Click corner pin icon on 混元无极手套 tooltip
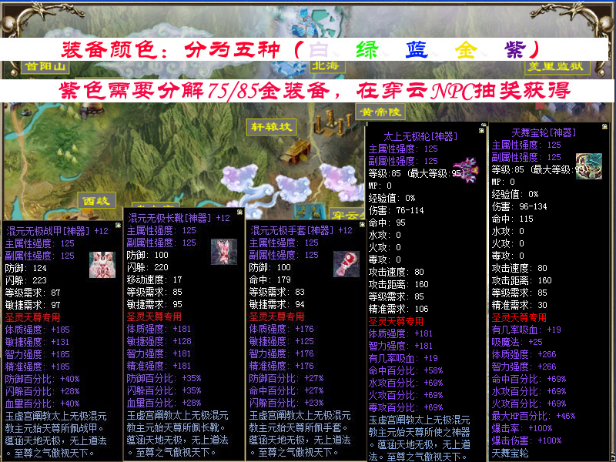This screenshot has width=616, height=462. coord(362,224)
